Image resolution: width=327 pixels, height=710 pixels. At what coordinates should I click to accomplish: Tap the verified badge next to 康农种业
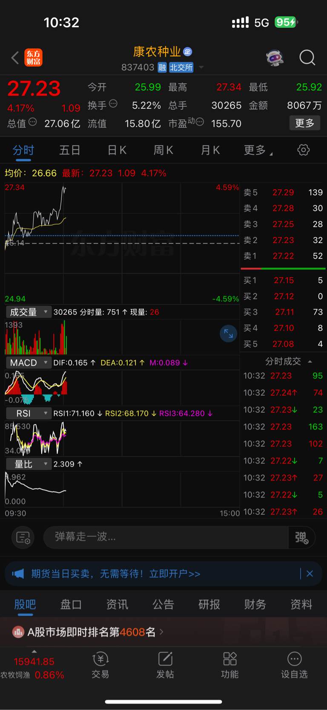point(187,52)
